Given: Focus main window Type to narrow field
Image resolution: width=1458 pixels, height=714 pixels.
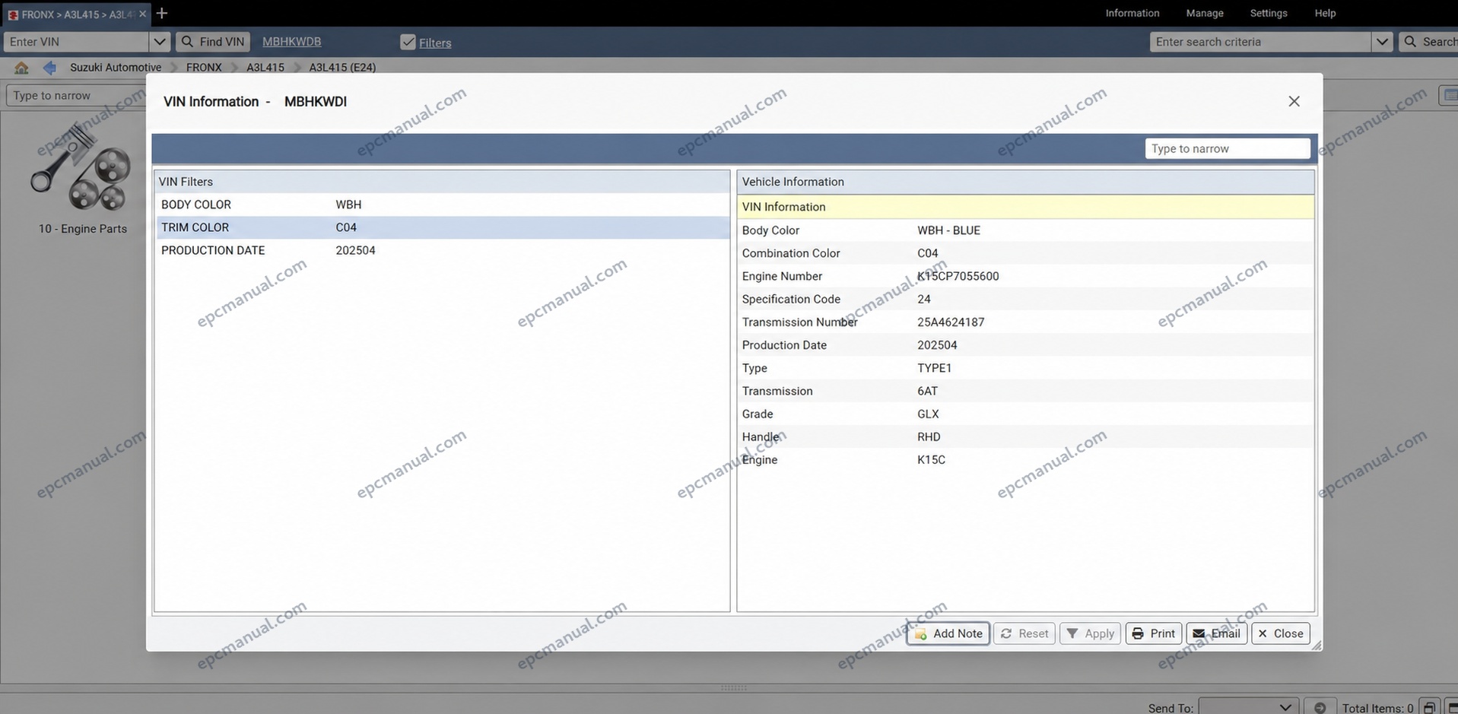Looking at the screenshot, I should coord(76,95).
